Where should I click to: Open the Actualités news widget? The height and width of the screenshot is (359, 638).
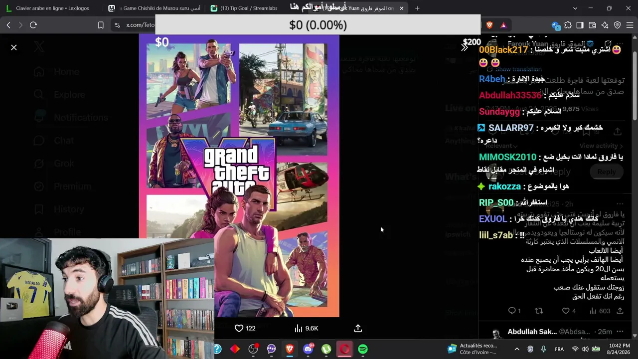click(472, 349)
